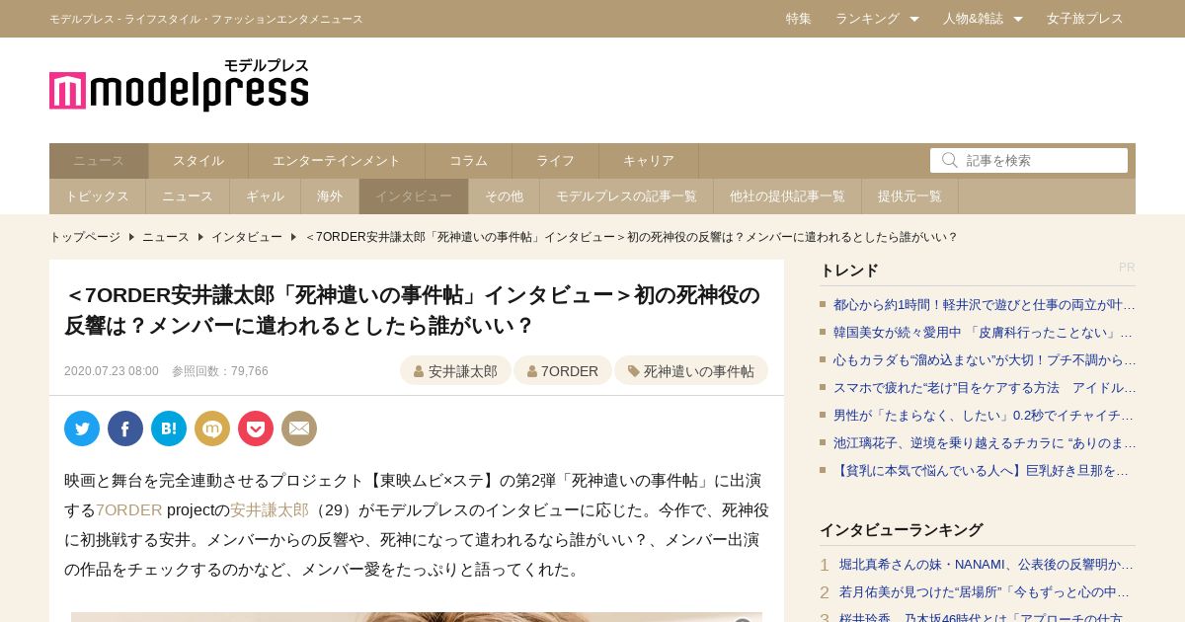Viewport: 1185px width, 622px height.
Task: Open trend item 貧乳に本気で悩んでいる人へ
Action: point(984,471)
